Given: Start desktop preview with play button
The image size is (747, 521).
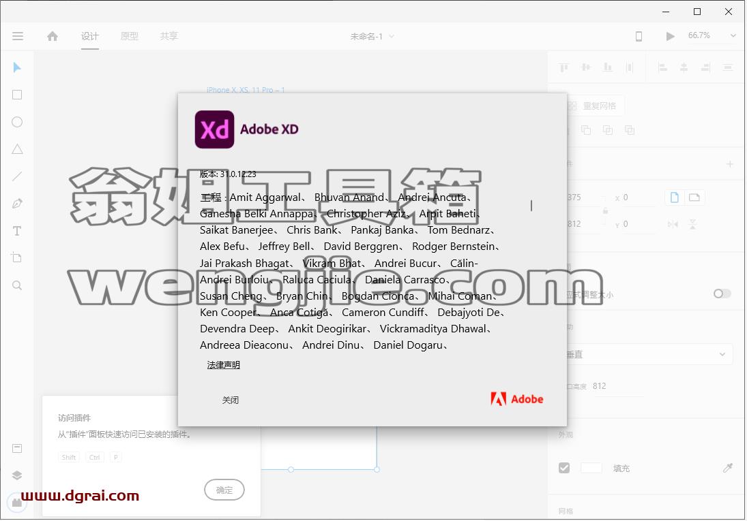Looking at the screenshot, I should 671,36.
